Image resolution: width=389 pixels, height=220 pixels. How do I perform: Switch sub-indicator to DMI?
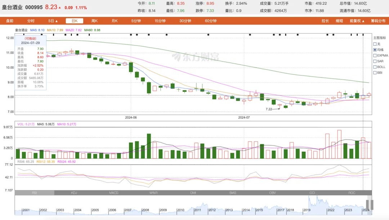pyautogui.click(x=193, y=193)
